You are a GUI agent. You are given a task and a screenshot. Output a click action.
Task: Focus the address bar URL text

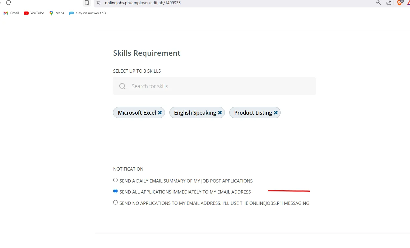tap(143, 3)
